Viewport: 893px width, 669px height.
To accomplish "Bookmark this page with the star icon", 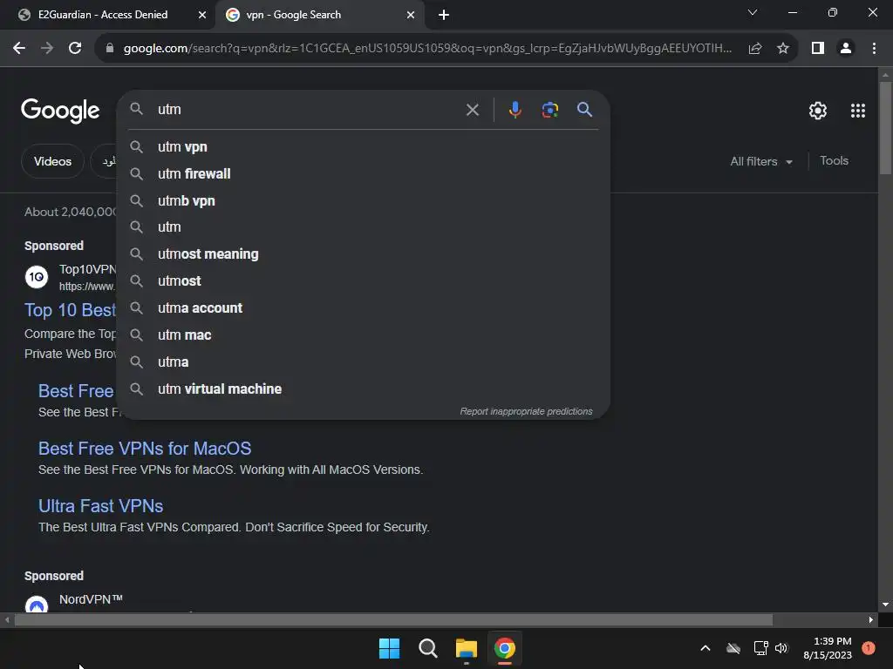I will (783, 49).
